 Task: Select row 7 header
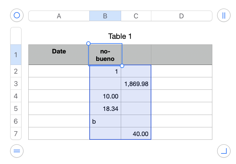tap(16, 134)
